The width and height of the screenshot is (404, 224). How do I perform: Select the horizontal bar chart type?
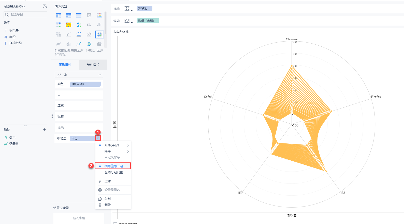pos(59,34)
